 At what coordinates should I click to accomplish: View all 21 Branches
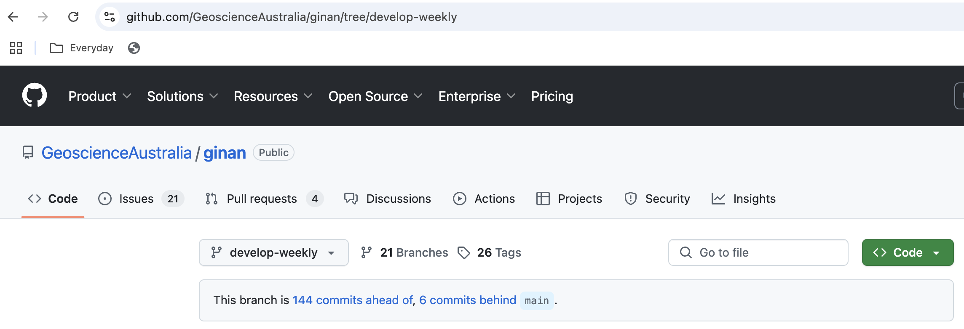point(405,252)
